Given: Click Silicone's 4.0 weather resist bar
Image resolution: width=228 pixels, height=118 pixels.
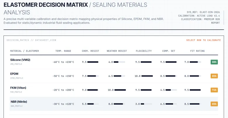Looking at the screenshot, I should tap(119, 62).
